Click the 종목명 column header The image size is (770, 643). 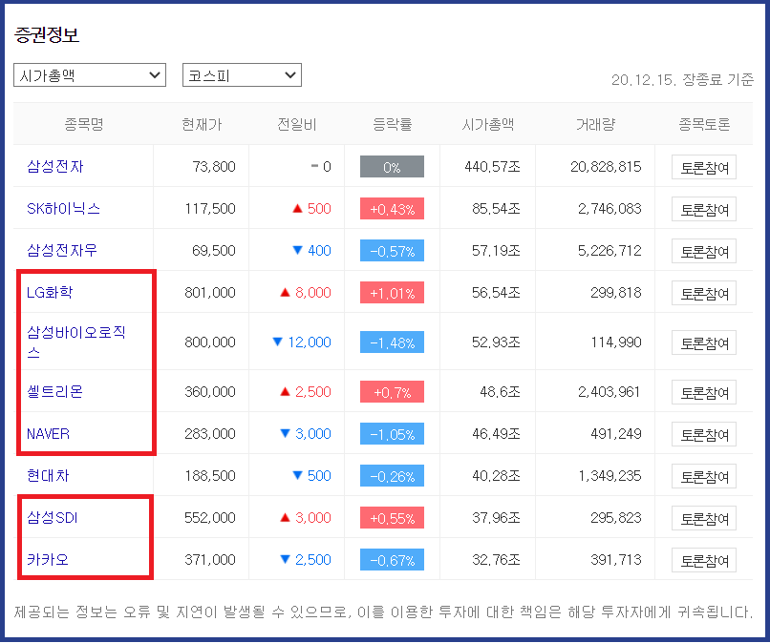tap(84, 124)
